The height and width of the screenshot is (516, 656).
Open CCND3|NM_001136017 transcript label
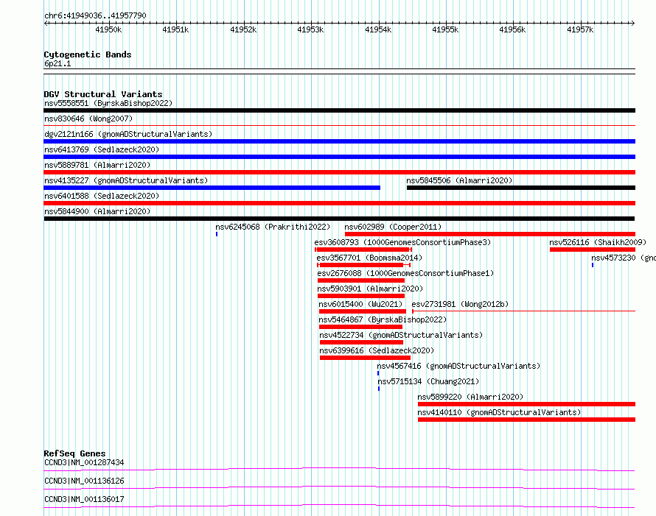[84, 499]
